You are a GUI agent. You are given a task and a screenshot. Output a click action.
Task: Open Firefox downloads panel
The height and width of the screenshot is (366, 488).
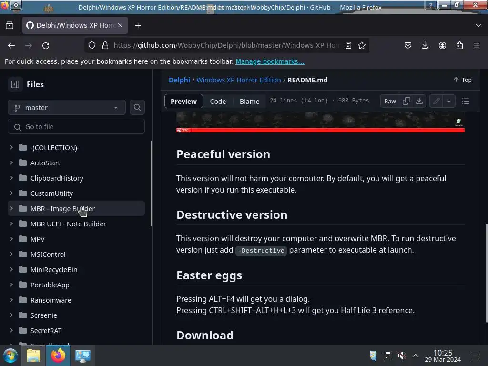pyautogui.click(x=425, y=45)
